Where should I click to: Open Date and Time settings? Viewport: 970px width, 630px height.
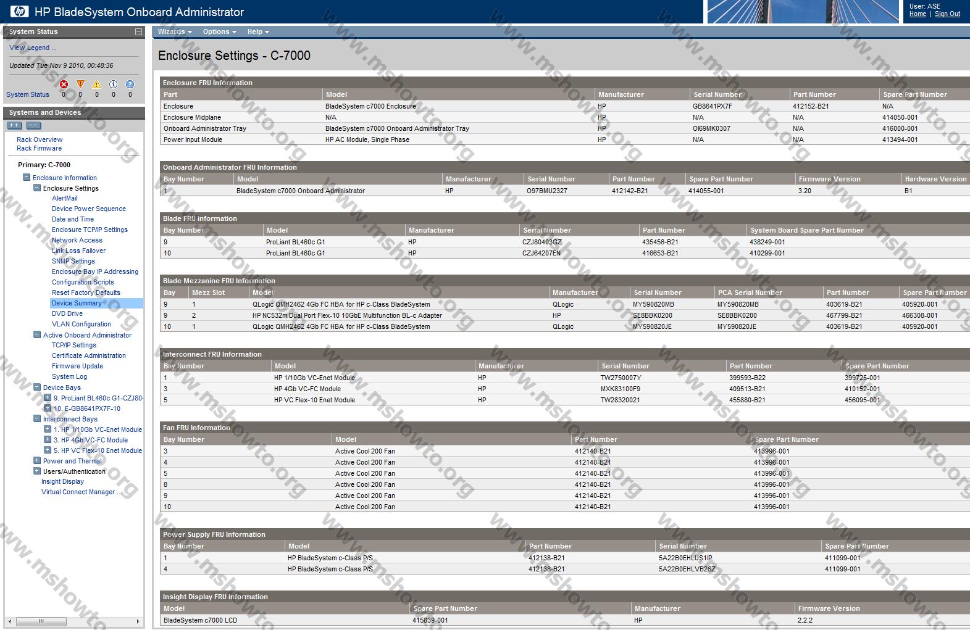point(73,219)
